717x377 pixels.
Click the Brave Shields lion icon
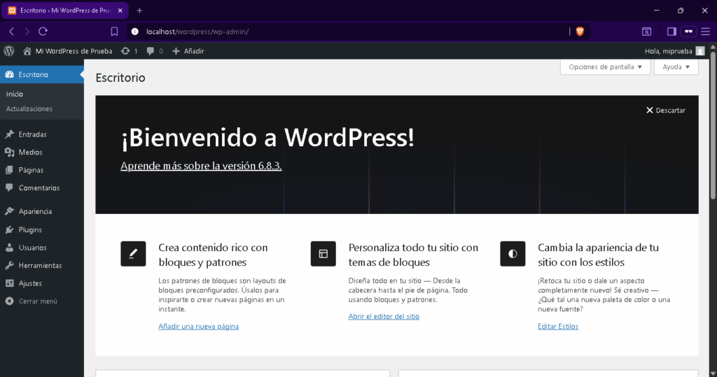click(580, 31)
